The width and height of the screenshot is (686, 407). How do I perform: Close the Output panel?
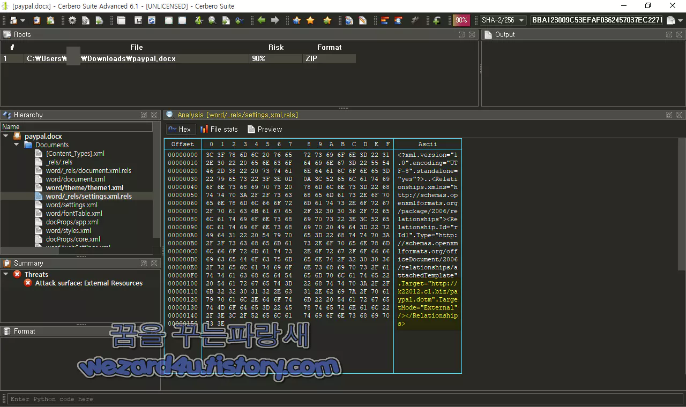point(679,34)
